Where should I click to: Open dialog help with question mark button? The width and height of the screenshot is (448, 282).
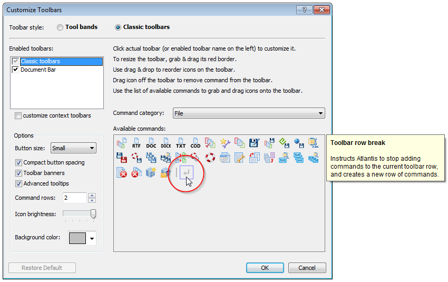[304, 9]
